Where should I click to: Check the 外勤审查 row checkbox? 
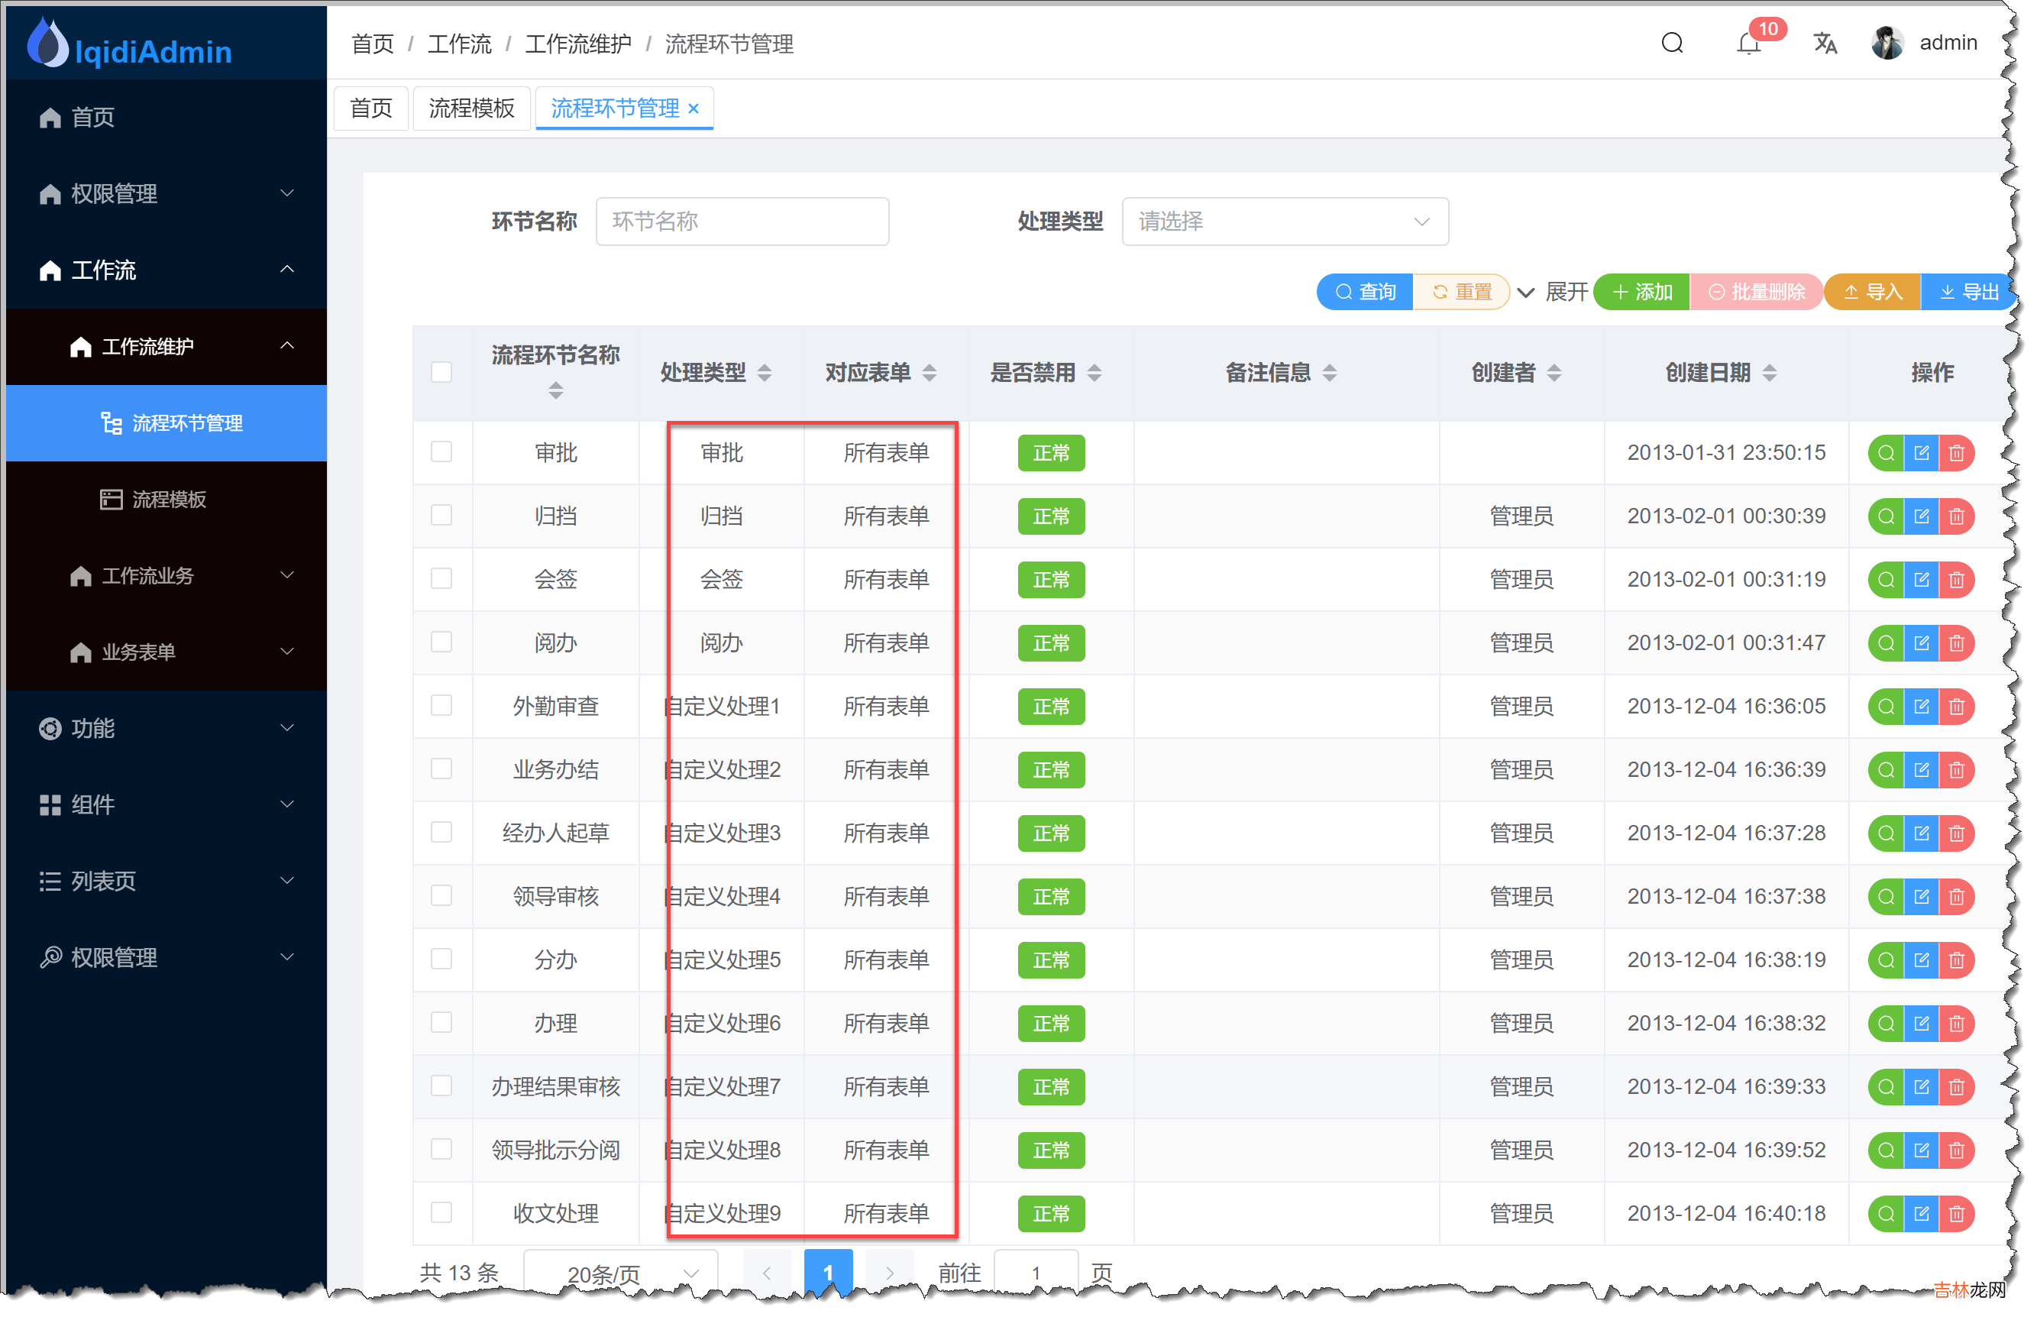[441, 706]
